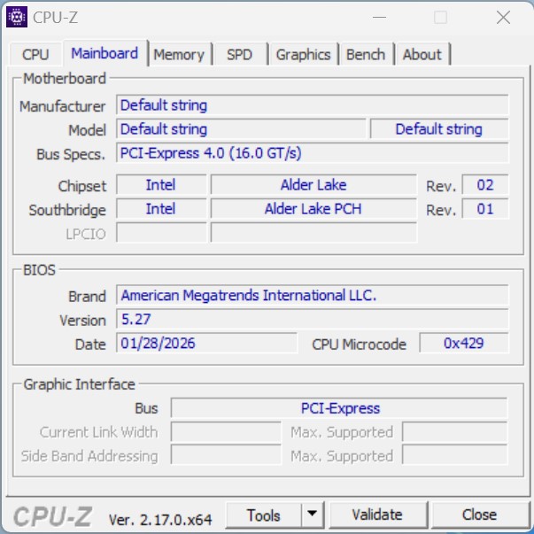Click the wide Model field value
The height and width of the screenshot is (534, 534).
point(241,129)
